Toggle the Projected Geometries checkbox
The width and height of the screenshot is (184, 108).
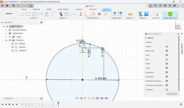(167, 81)
